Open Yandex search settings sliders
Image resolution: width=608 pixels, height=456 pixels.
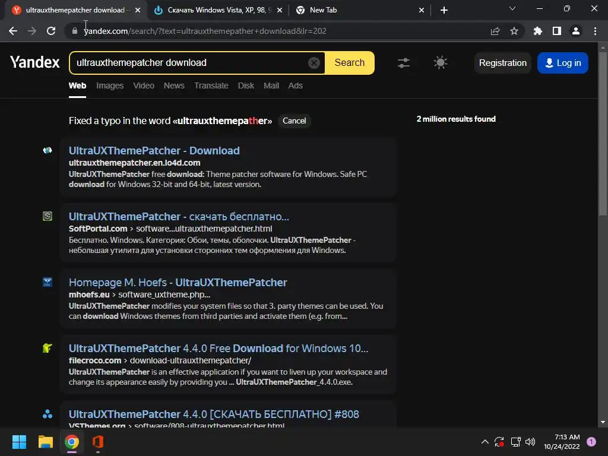pyautogui.click(x=404, y=63)
